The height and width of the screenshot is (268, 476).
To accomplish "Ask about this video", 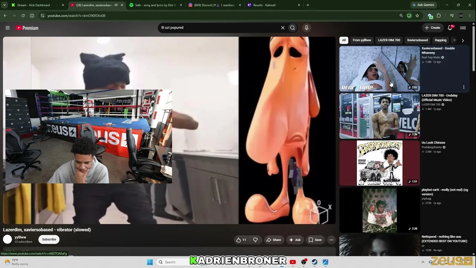I will coord(295,240).
